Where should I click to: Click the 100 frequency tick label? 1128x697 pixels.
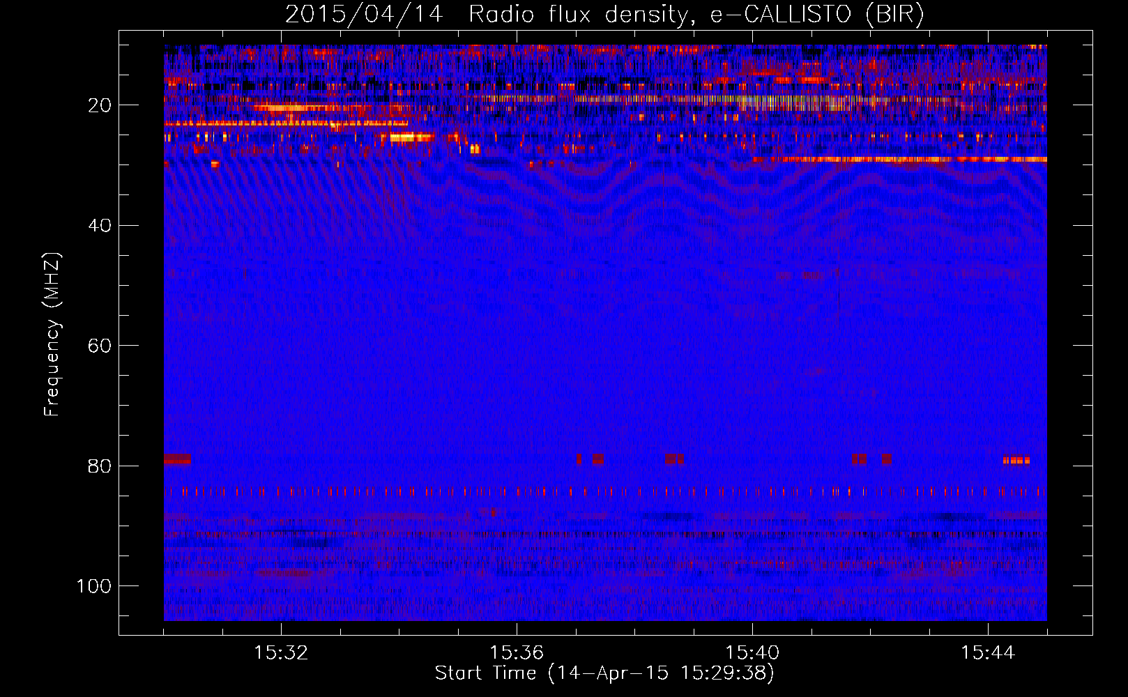94,586
